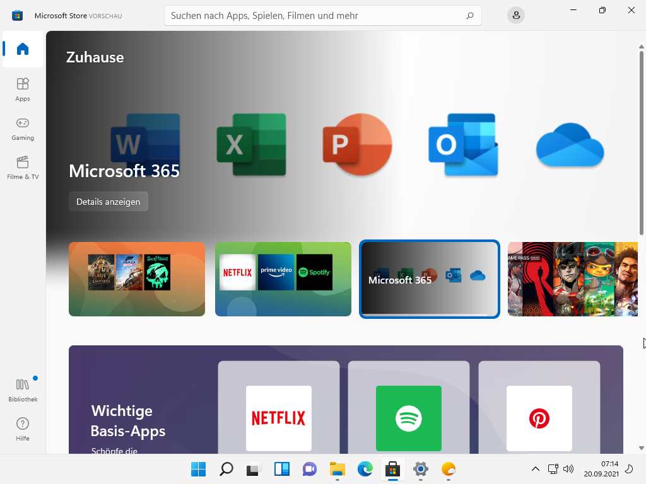The width and height of the screenshot is (646, 484).
Task: Click the scrollbar up arrow
Action: (642, 47)
